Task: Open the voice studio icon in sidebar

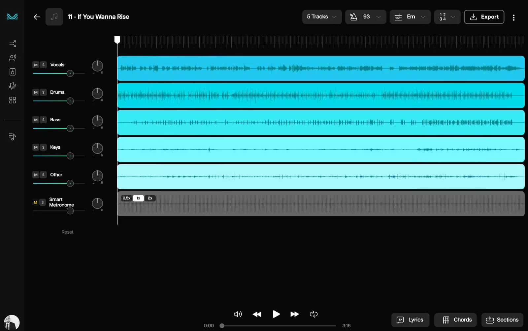Action: click(x=13, y=58)
